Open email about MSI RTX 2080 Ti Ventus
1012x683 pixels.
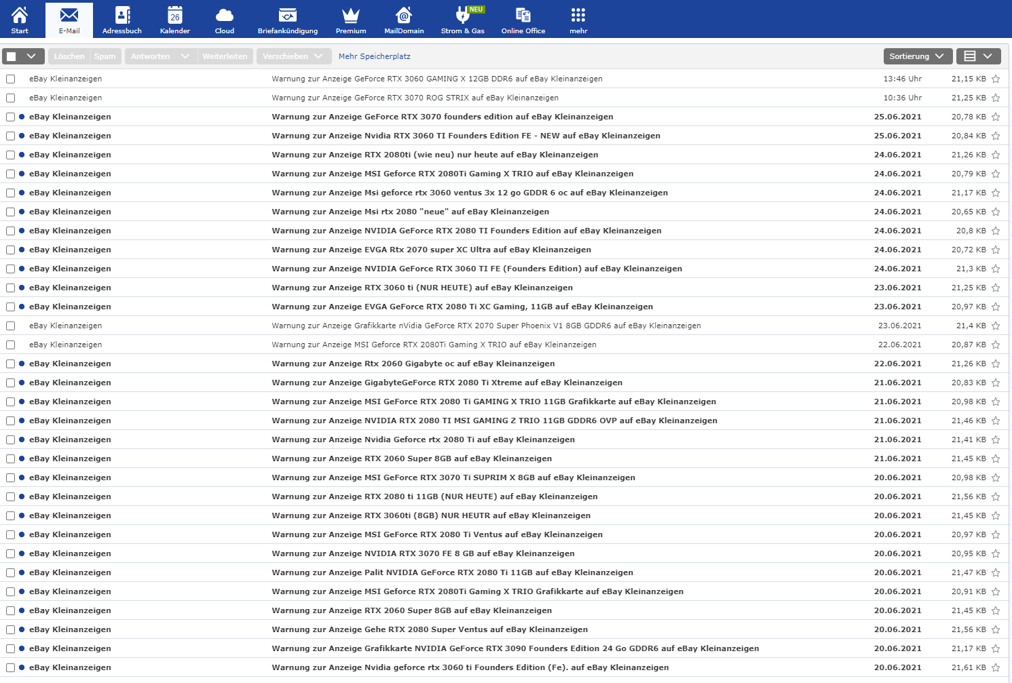pyautogui.click(x=437, y=534)
